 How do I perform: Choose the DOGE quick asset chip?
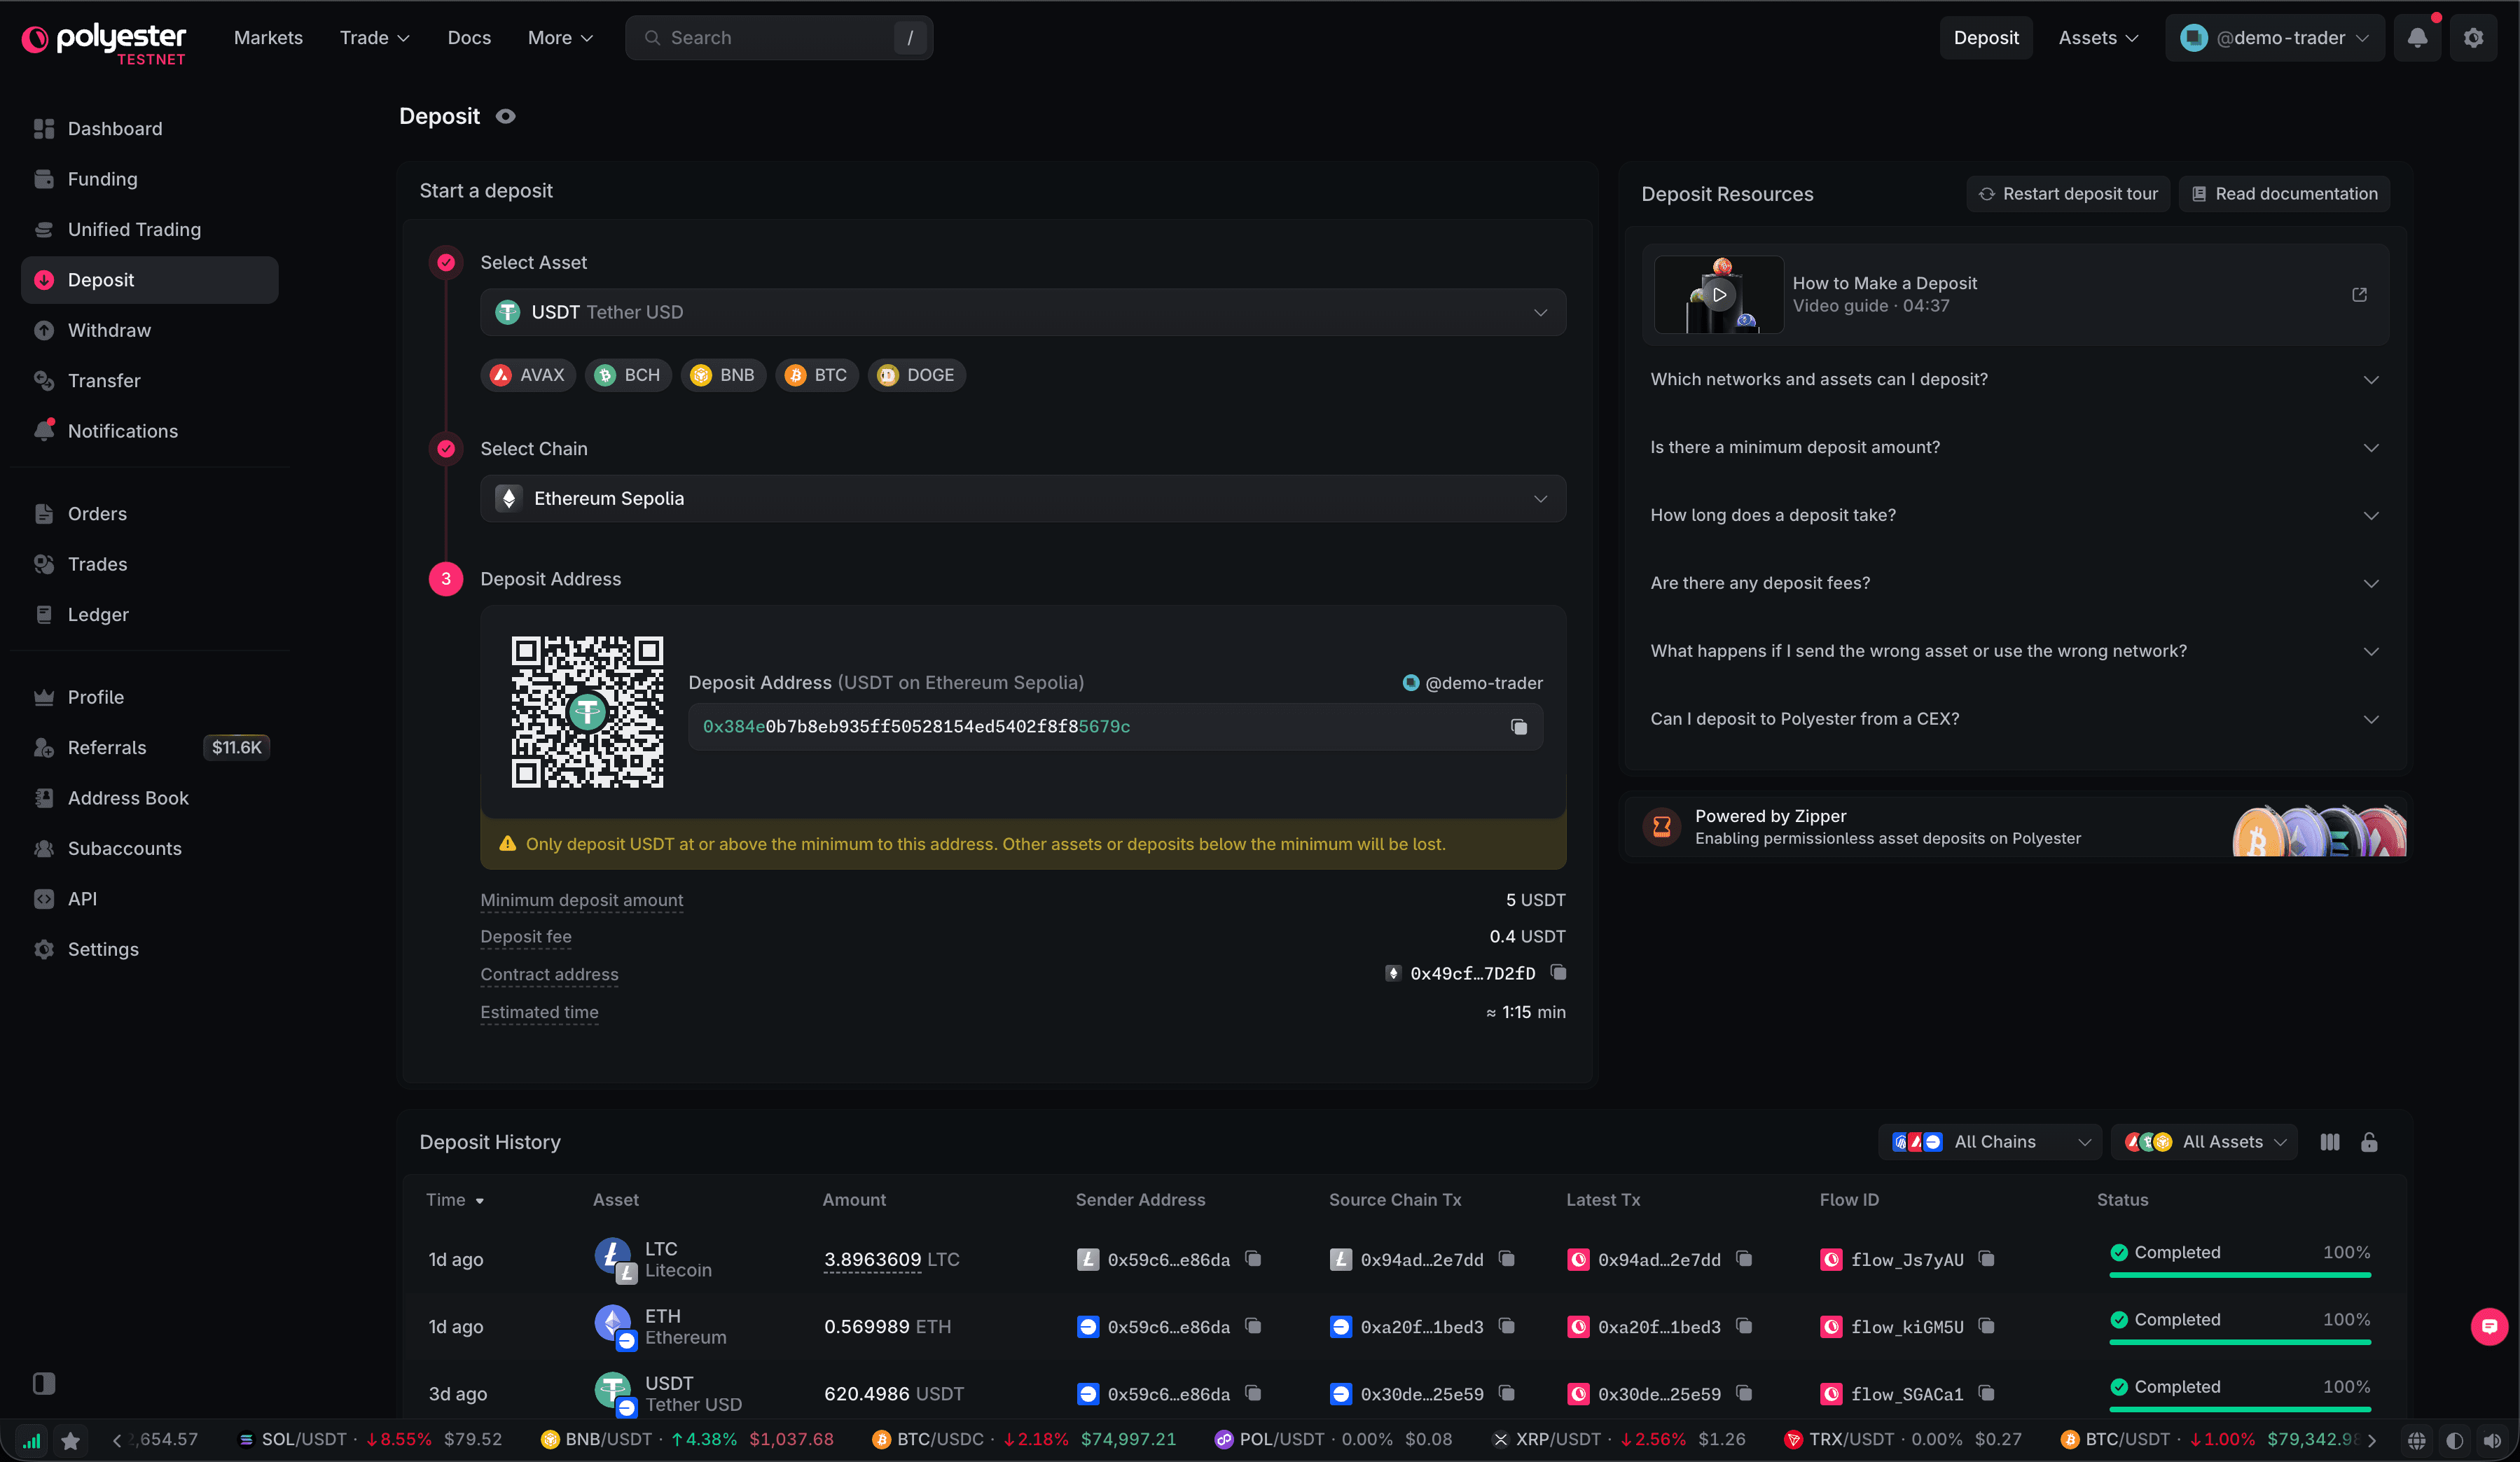(916, 375)
